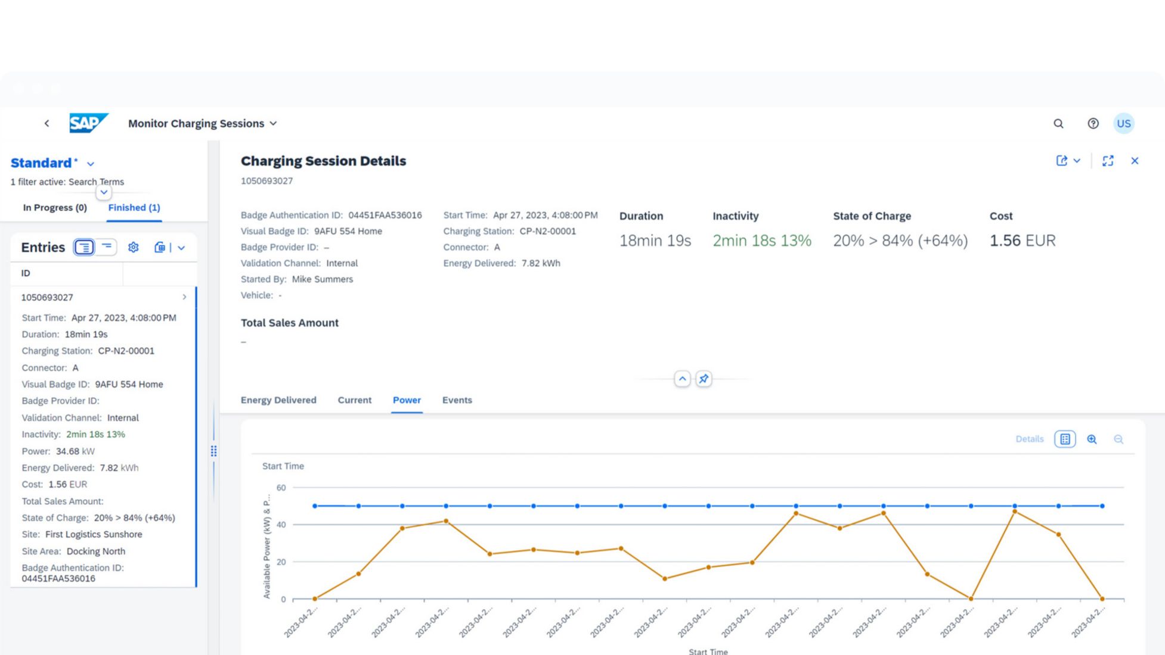Click the share/export icon in details header
1165x655 pixels.
1062,161
